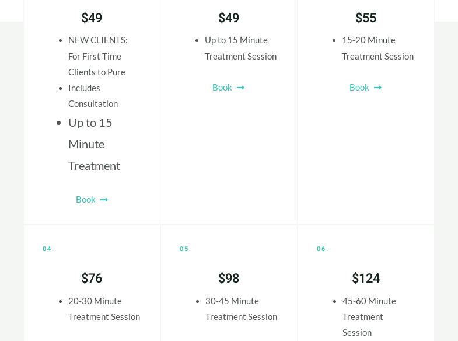This screenshot has height=341, width=458.
Task: Click the 30-45 Minute Treatment Session text
Action: click(x=241, y=309)
